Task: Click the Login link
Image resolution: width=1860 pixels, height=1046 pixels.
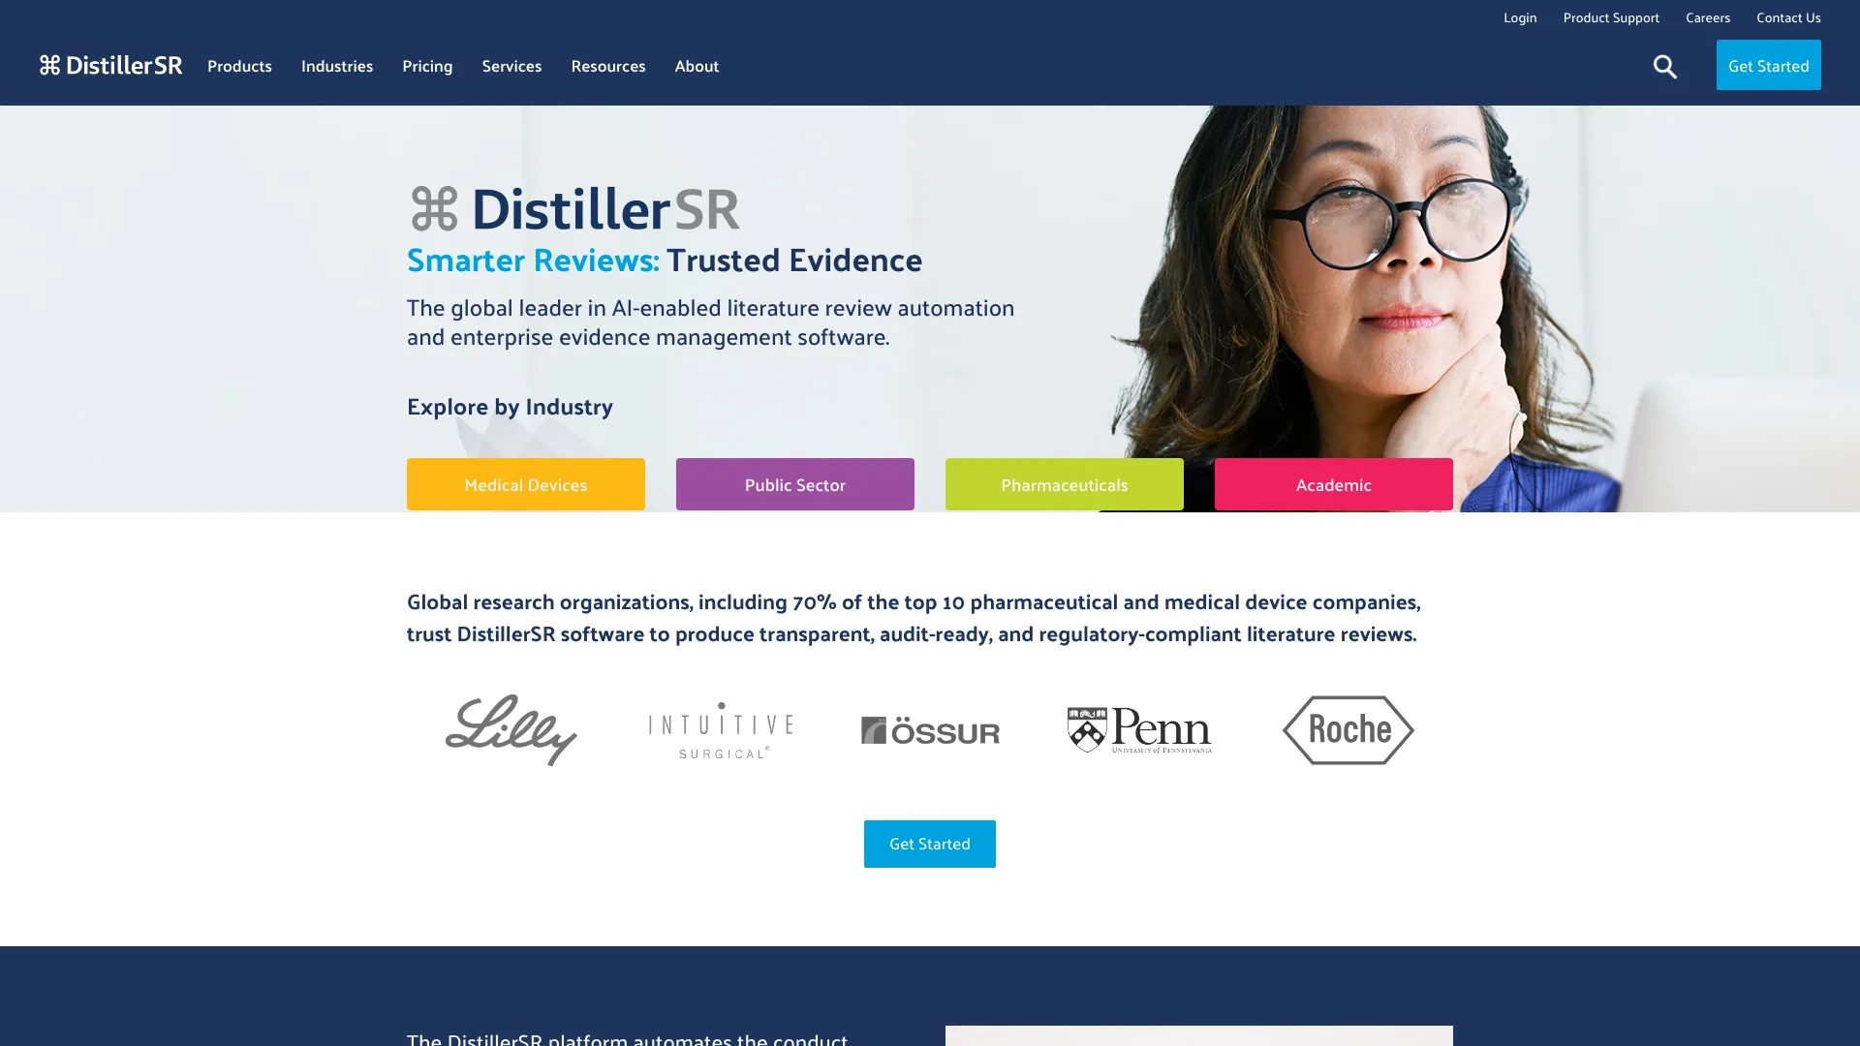Action: click(1520, 17)
